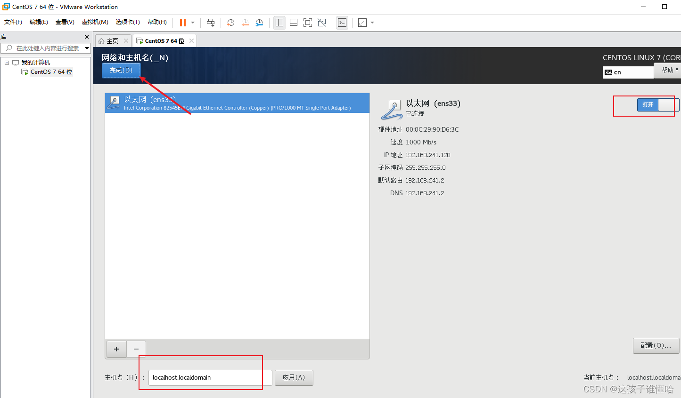Click the speed value 1000 Mb/s
The width and height of the screenshot is (681, 398).
tap(421, 142)
